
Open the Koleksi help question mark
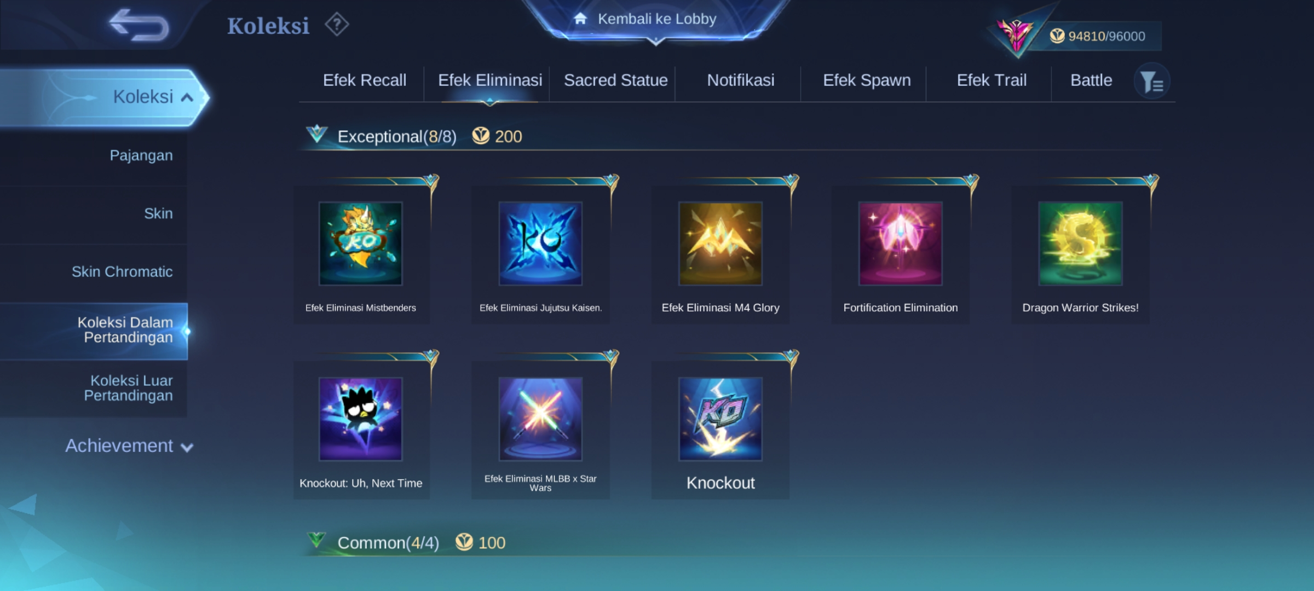[x=337, y=25]
